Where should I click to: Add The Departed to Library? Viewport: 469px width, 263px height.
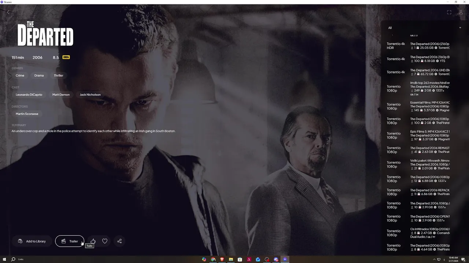[x=32, y=241]
